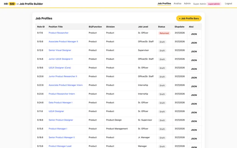237x148 pixels.
Task: Click Draft status of Associate Product Manager II
Action: click(162, 42)
